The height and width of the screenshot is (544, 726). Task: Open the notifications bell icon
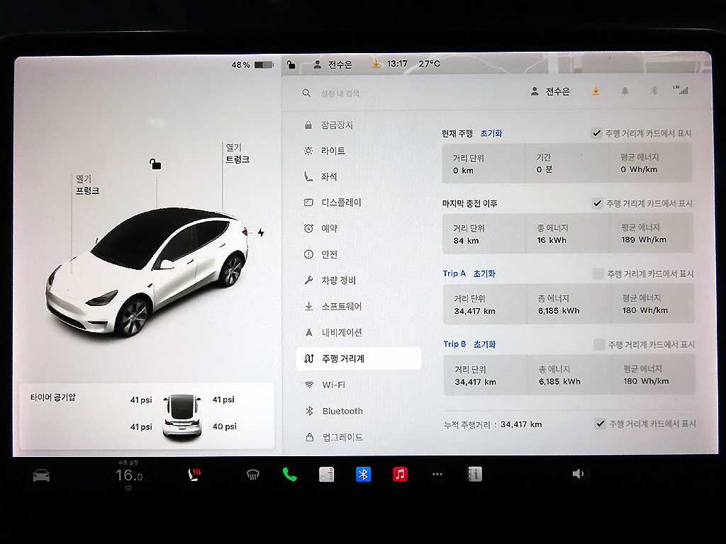(x=625, y=91)
